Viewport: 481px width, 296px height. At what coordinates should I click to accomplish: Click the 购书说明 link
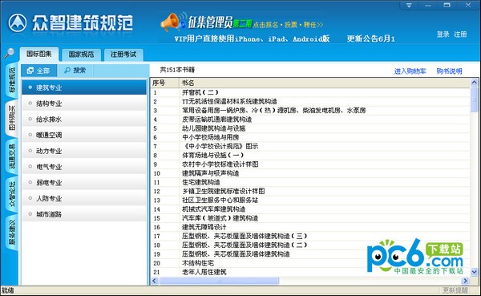tap(449, 71)
